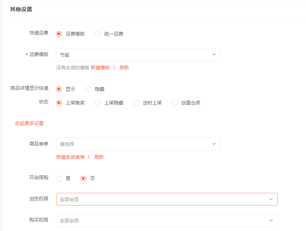Image resolution: width=306 pixels, height=231 pixels.
Task: Click the 新建模板 link
Action: (100, 68)
